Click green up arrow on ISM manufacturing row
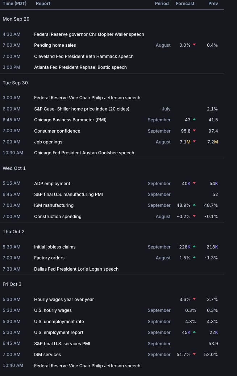Viewport: 237px width, 376px height. tap(194, 205)
